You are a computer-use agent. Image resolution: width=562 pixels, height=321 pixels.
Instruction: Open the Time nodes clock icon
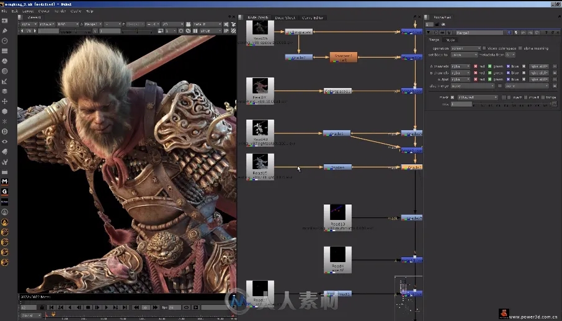click(5, 41)
